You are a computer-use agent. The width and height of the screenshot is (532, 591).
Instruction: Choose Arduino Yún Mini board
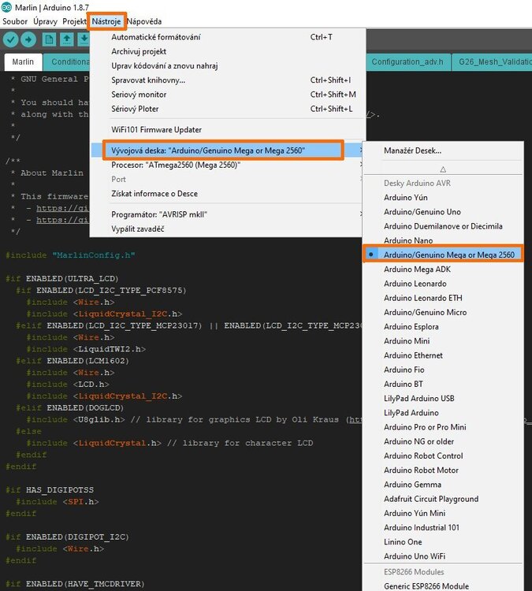[443, 513]
